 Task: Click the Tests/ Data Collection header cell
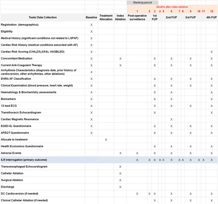tap(42, 17)
